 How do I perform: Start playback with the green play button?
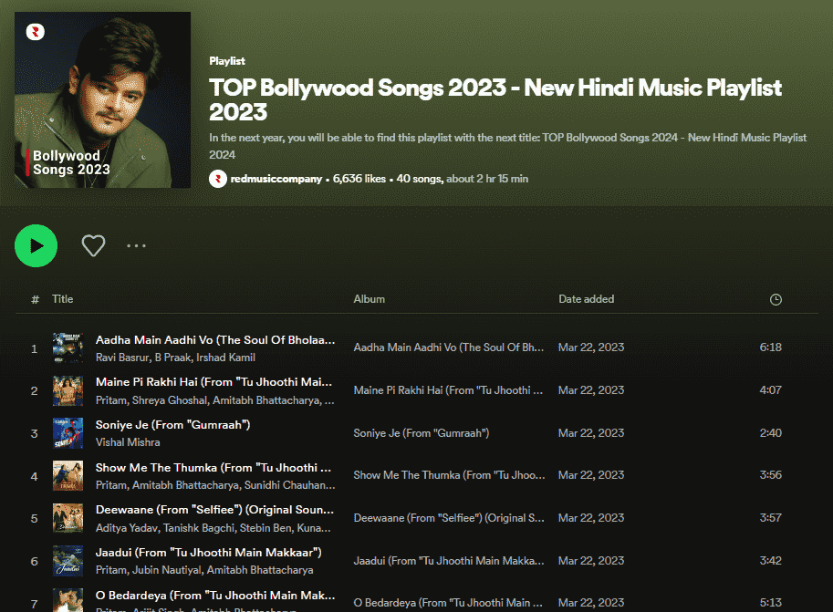point(36,246)
